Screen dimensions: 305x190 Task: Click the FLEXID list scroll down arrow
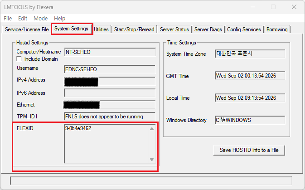152,160
